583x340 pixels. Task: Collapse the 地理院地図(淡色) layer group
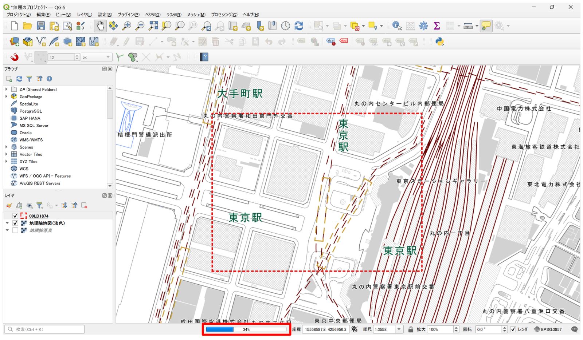[x=7, y=223]
